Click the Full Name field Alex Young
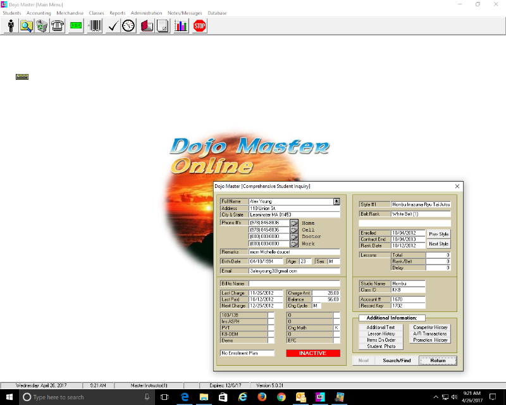 coord(291,201)
